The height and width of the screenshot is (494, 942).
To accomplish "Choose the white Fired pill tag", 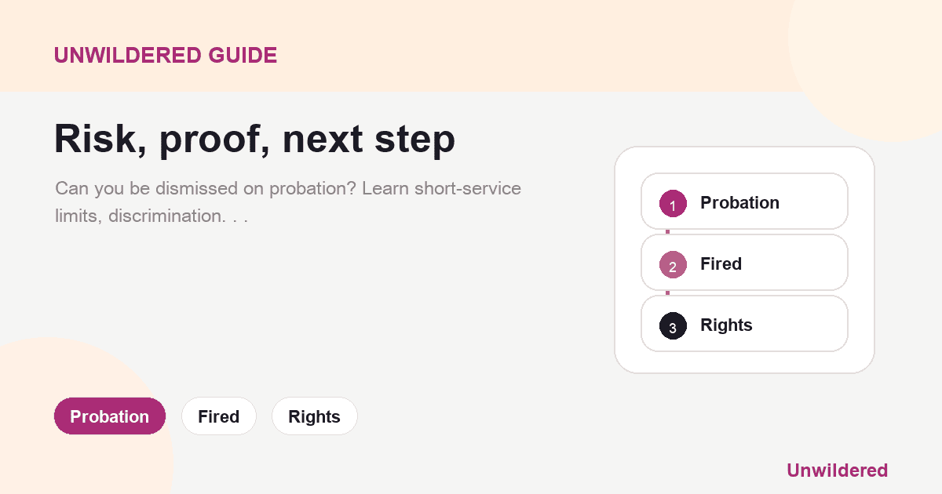I will coord(219,416).
